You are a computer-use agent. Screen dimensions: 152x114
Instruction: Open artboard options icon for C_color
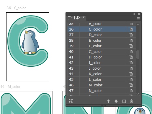131,29
